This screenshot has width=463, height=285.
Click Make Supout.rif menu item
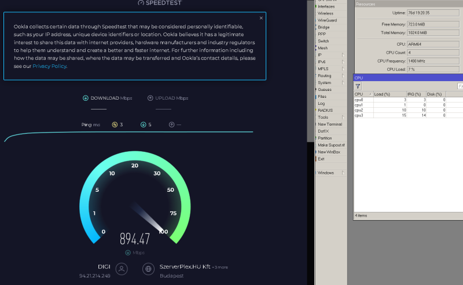331,145
